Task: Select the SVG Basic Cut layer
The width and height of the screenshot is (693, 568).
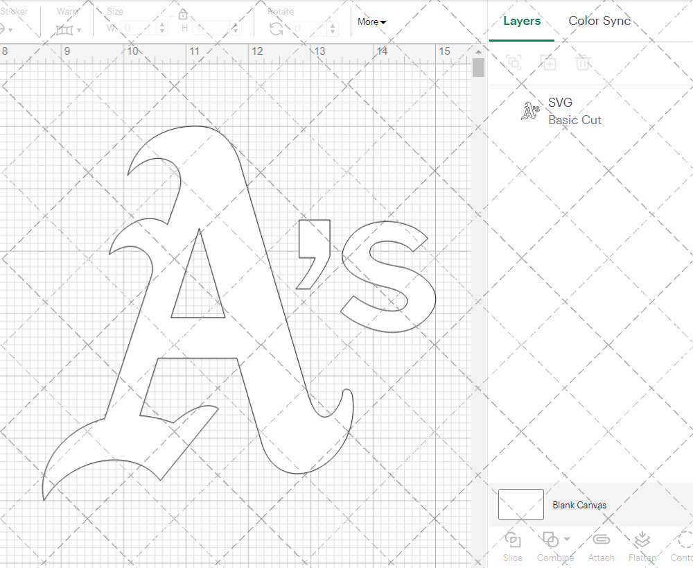Action: pyautogui.click(x=590, y=111)
